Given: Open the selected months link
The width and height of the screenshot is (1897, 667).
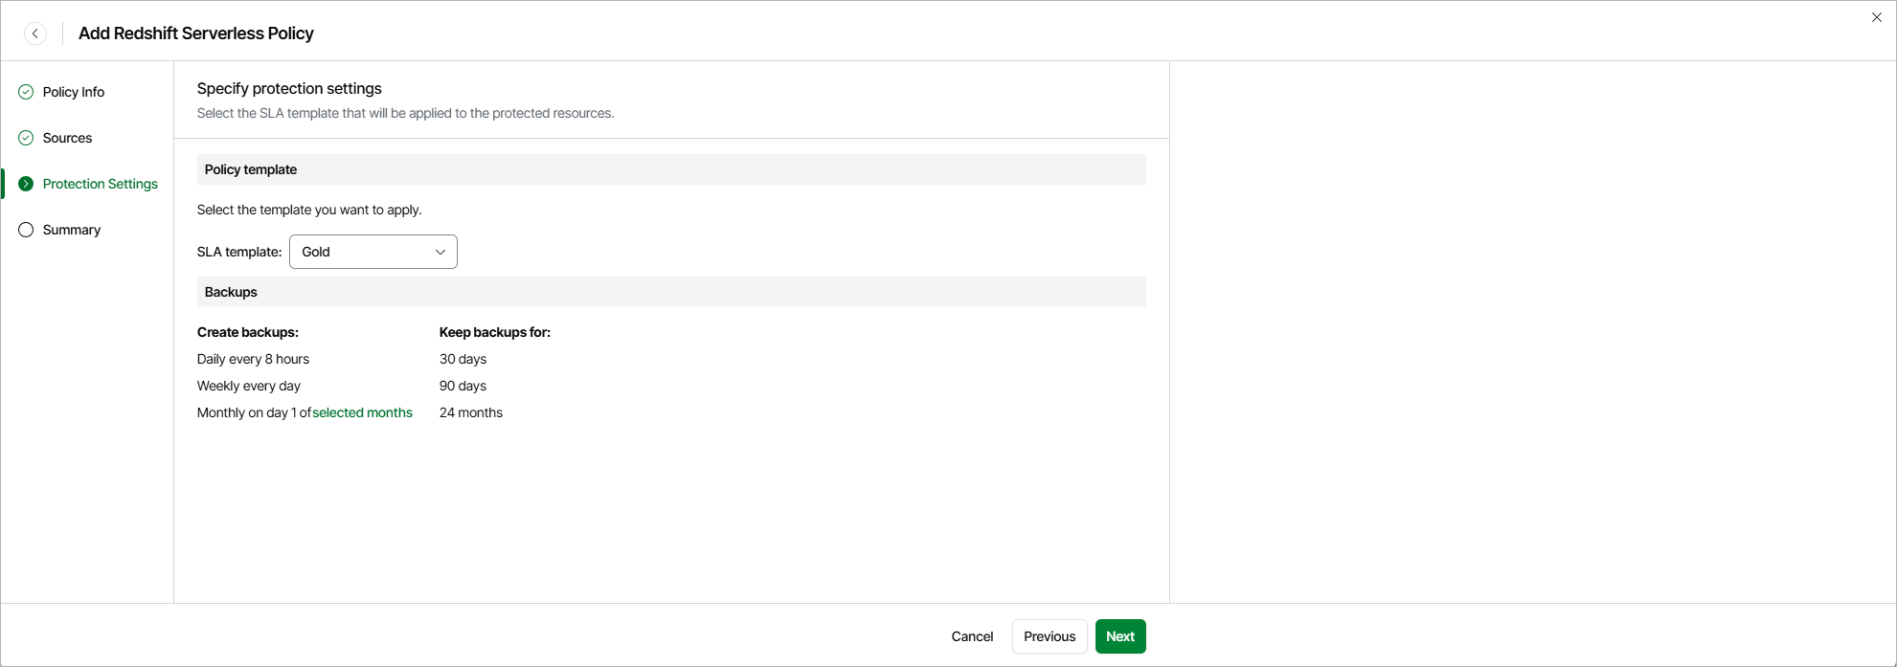Looking at the screenshot, I should tap(362, 412).
